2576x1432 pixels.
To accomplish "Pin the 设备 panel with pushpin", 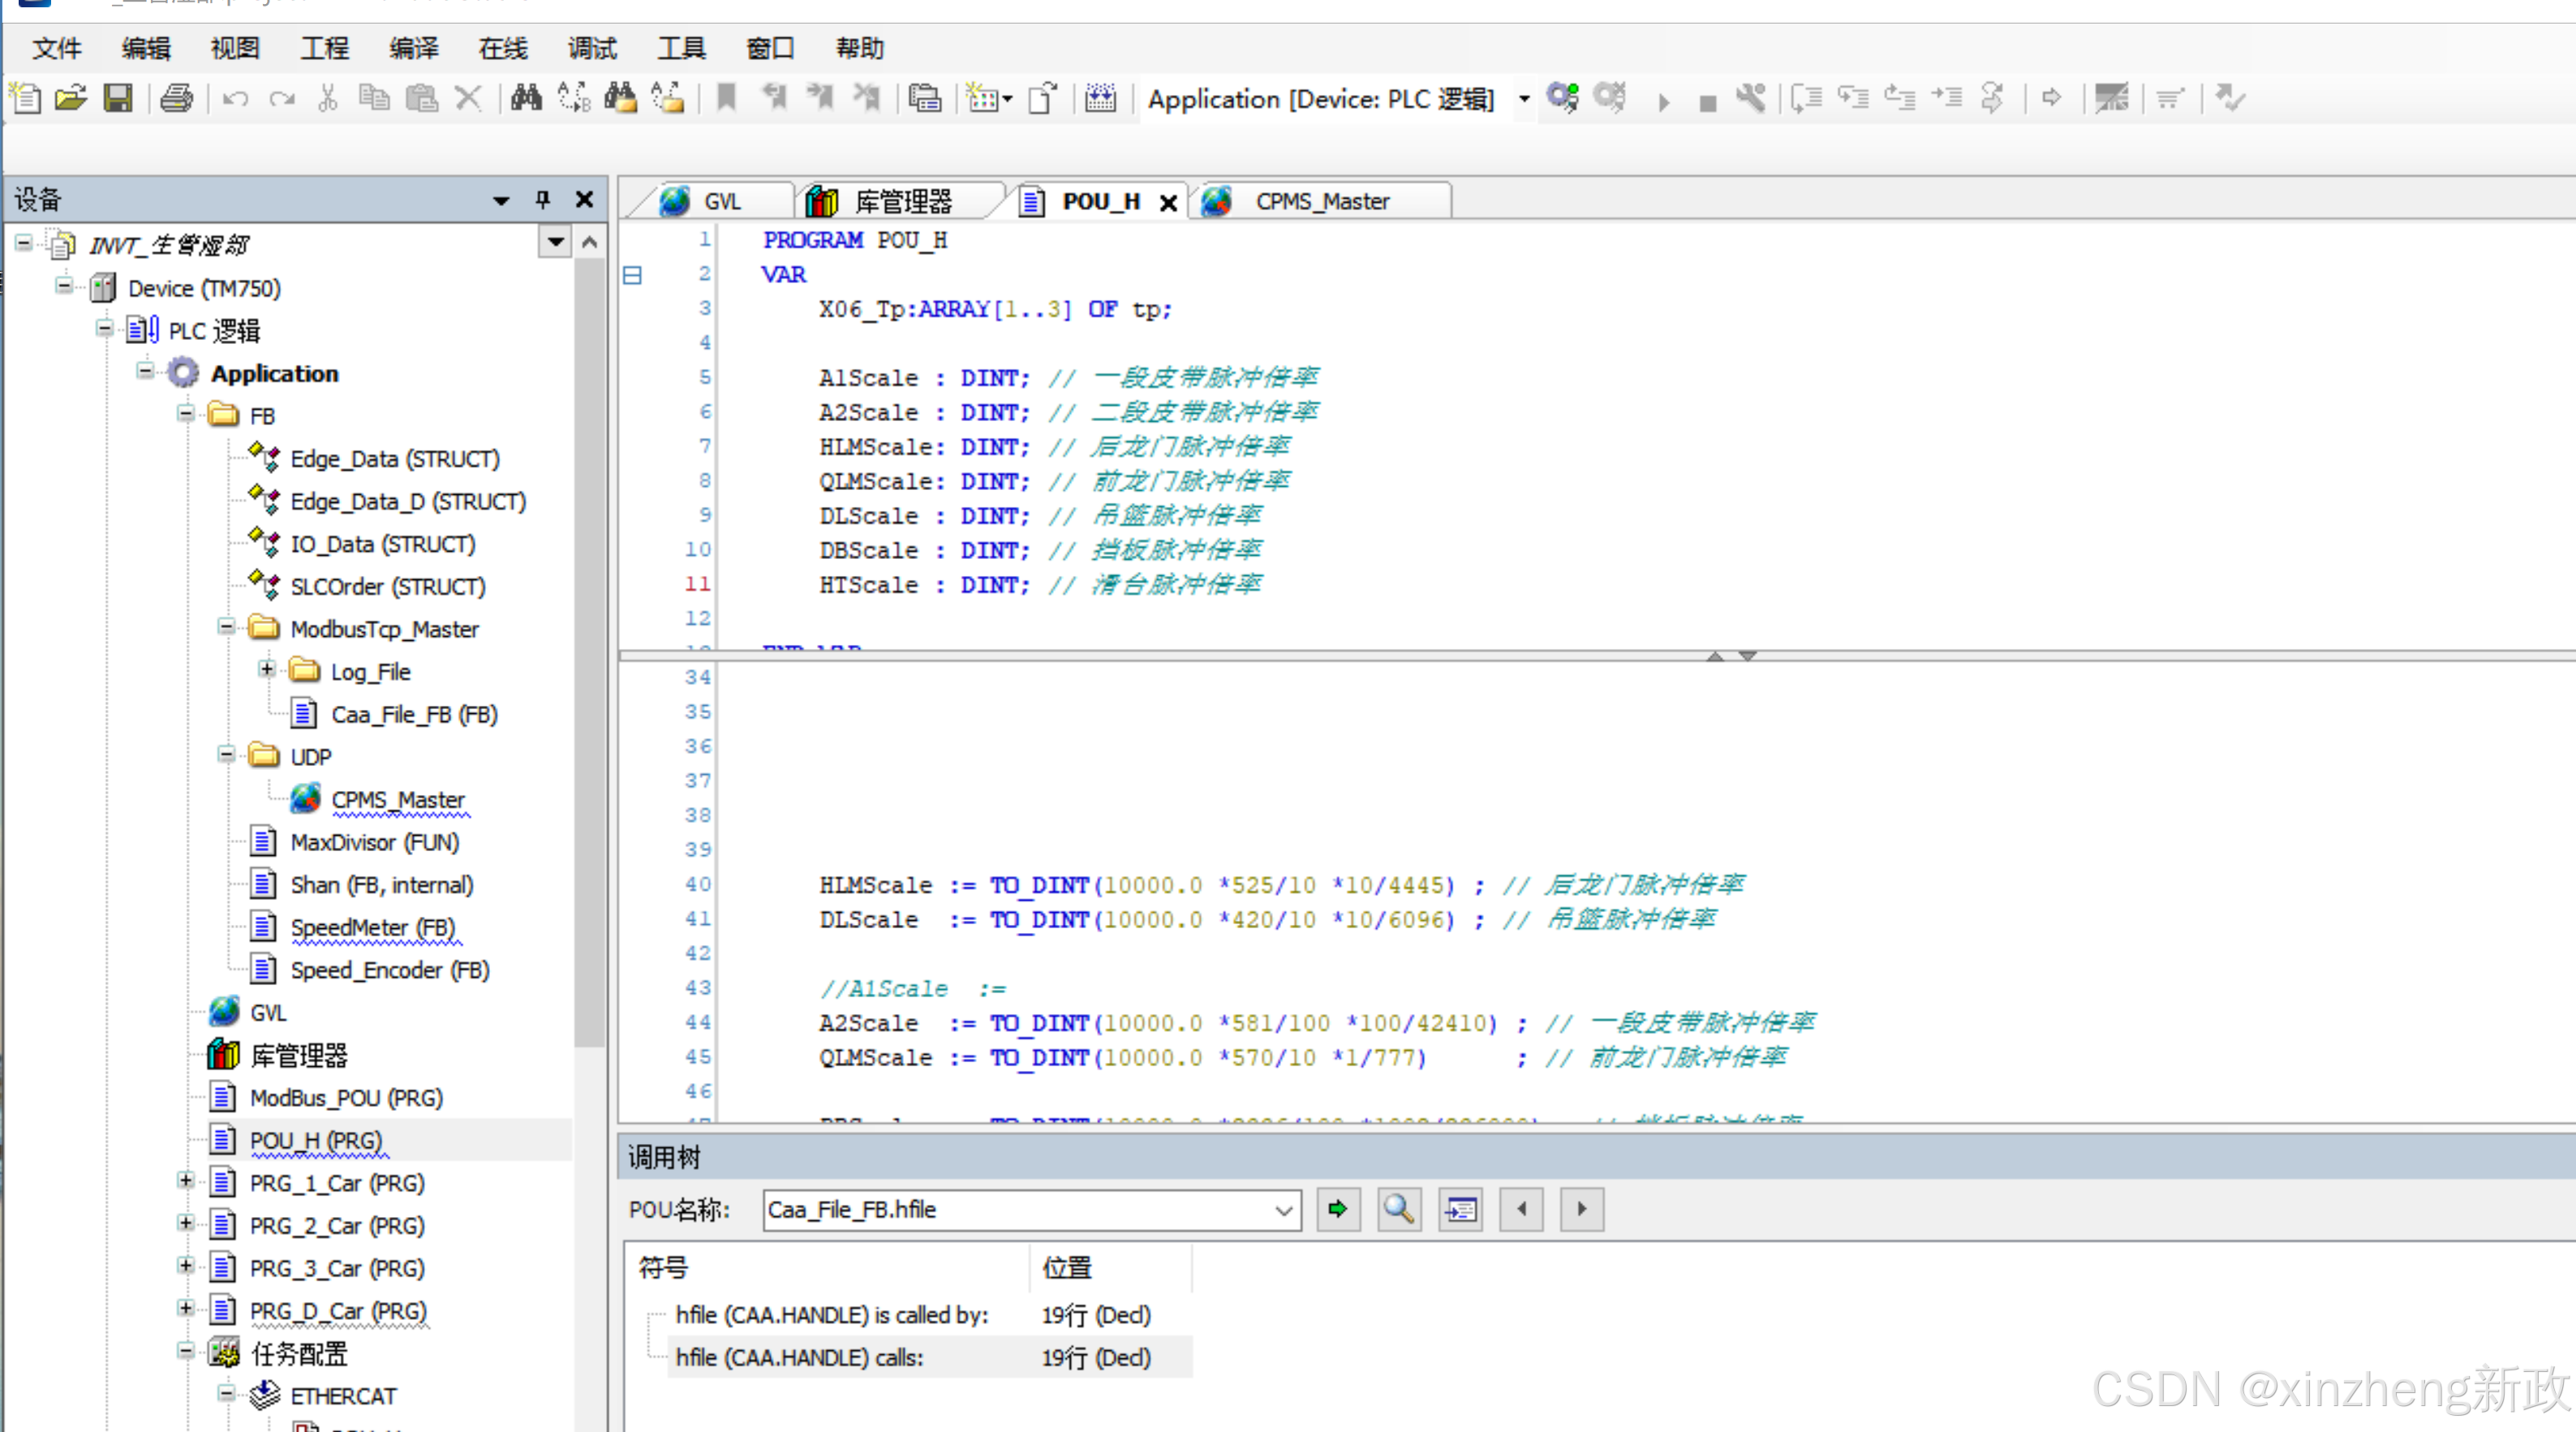I will [543, 199].
